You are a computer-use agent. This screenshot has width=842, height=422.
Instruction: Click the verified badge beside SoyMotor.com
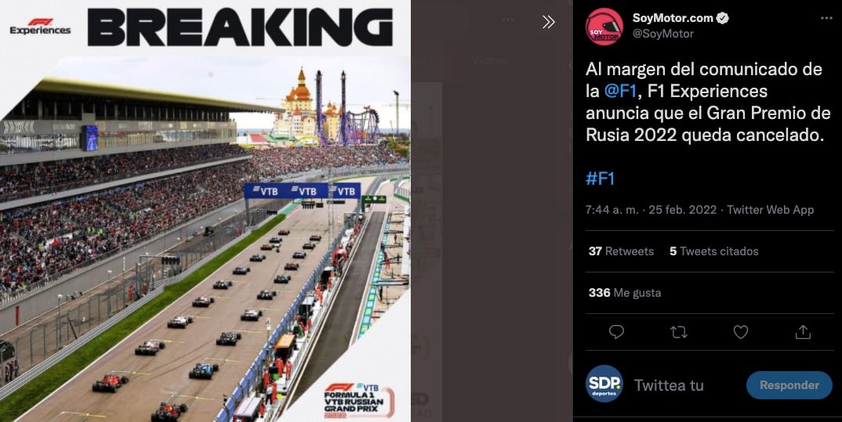pyautogui.click(x=723, y=18)
